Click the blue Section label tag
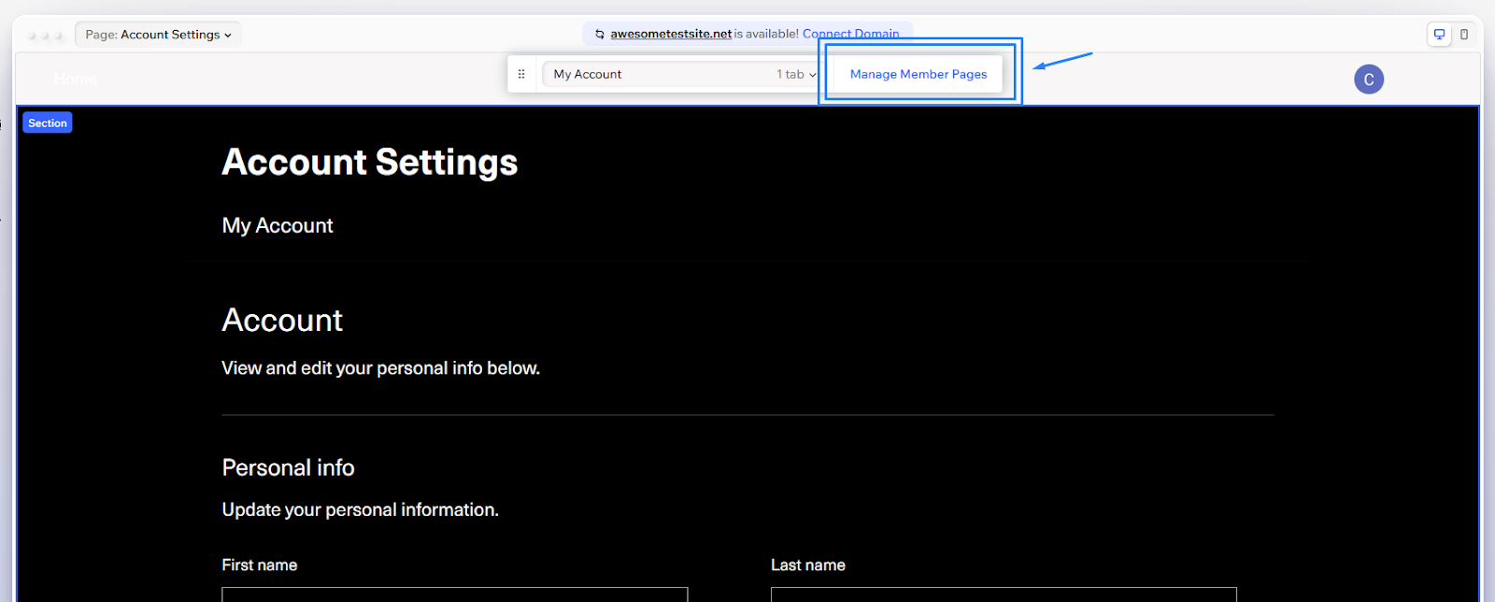Screen dimensions: 1495x602 click(48, 123)
